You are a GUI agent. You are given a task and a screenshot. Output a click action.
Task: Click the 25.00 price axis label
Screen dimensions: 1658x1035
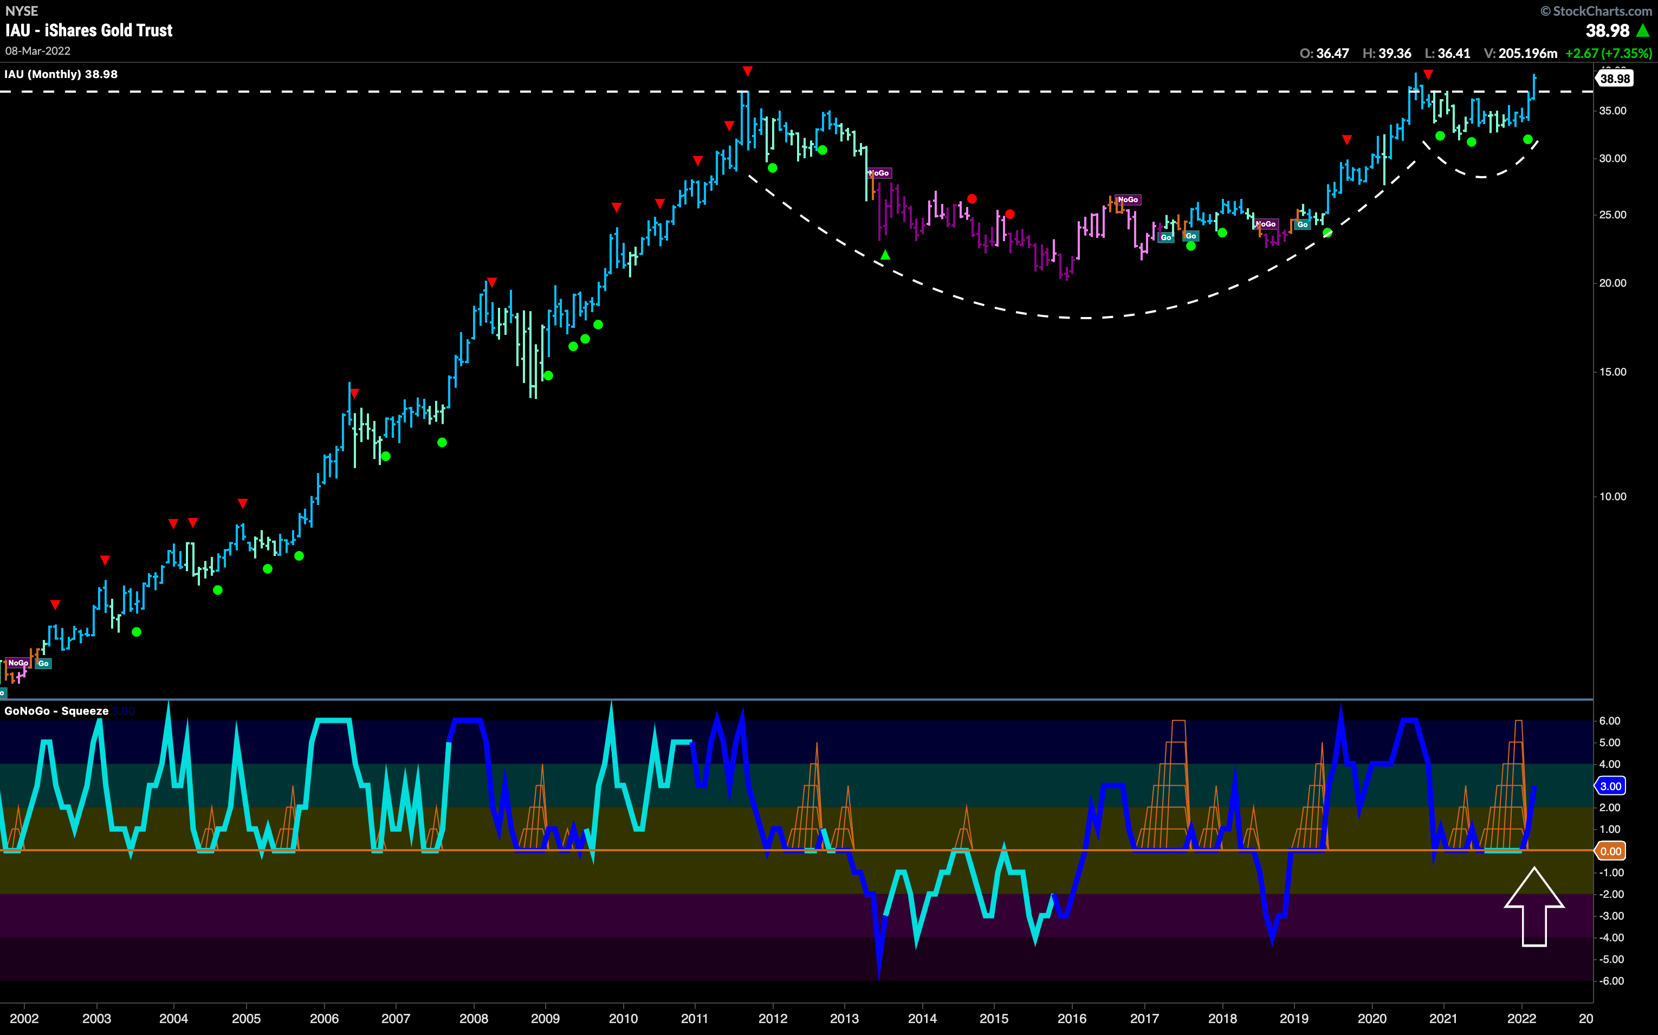click(x=1612, y=215)
